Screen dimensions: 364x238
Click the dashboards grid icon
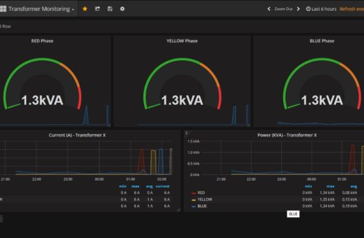point(3,9)
